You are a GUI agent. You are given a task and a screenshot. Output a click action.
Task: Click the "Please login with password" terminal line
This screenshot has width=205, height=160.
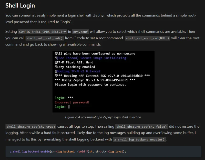point(90,84)
